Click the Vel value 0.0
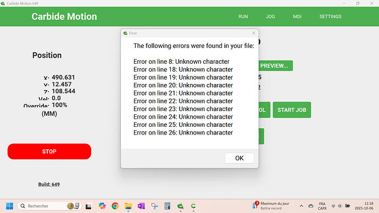 (57, 98)
